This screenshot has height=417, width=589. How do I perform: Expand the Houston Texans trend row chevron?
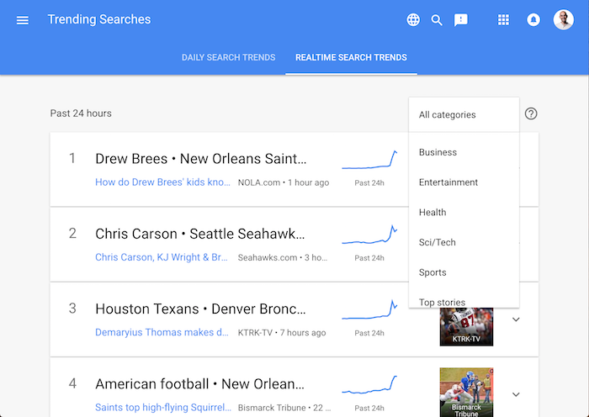[516, 319]
